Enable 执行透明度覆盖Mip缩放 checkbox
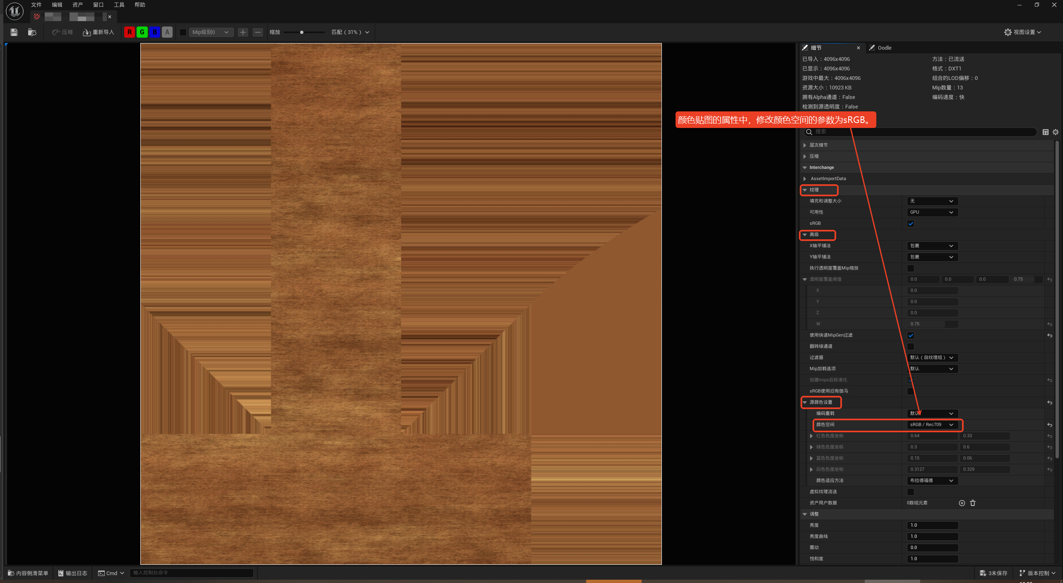This screenshot has height=583, width=1063. [x=911, y=268]
